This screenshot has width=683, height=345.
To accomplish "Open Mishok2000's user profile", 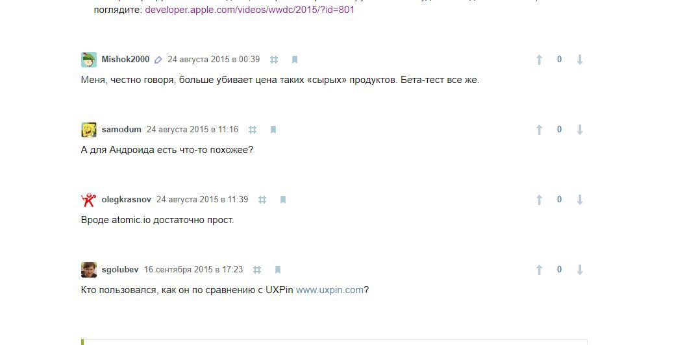I will pos(125,59).
